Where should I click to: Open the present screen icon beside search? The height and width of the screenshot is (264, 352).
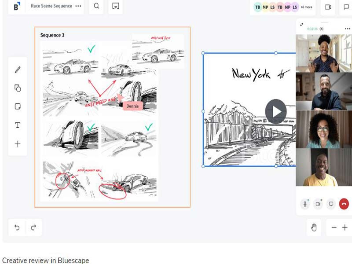pyautogui.click(x=115, y=7)
